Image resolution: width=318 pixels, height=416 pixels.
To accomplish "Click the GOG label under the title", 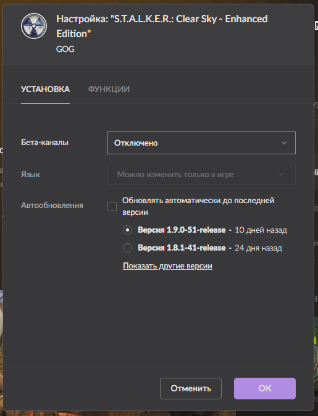I will tap(65, 49).
